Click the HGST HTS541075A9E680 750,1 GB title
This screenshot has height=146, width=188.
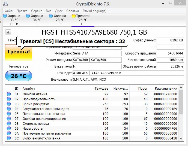point(94,32)
